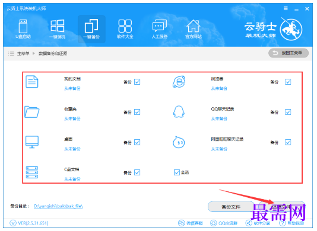Click the 桌面 monitor icon
The width and height of the screenshot is (317, 231).
pyautogui.click(x=32, y=142)
